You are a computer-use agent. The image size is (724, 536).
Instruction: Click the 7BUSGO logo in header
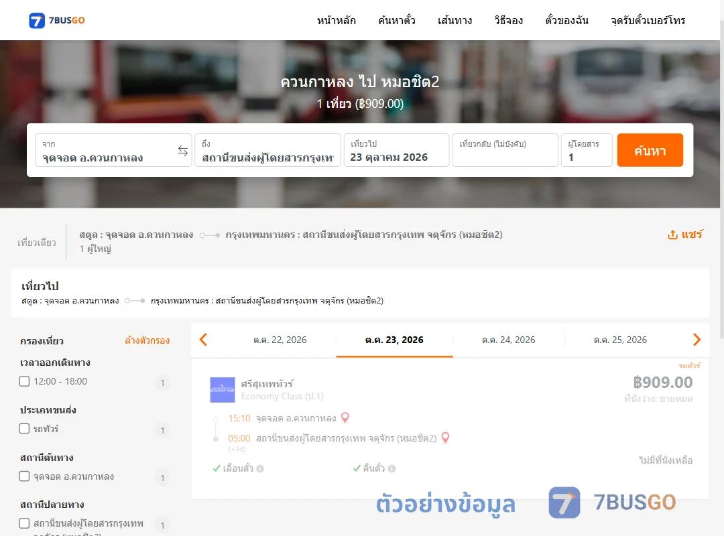57,20
